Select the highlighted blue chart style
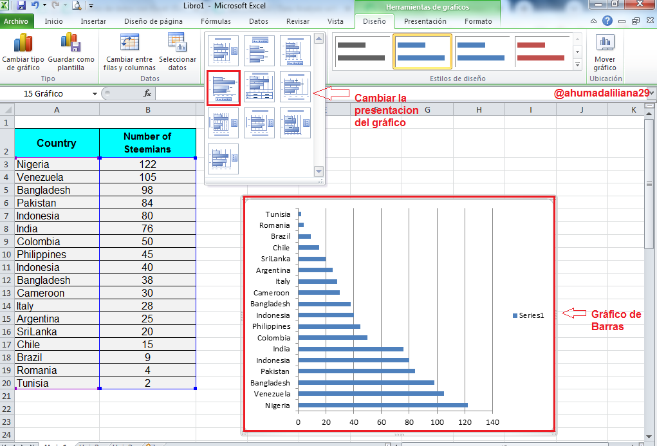657x446 pixels. [x=422, y=51]
